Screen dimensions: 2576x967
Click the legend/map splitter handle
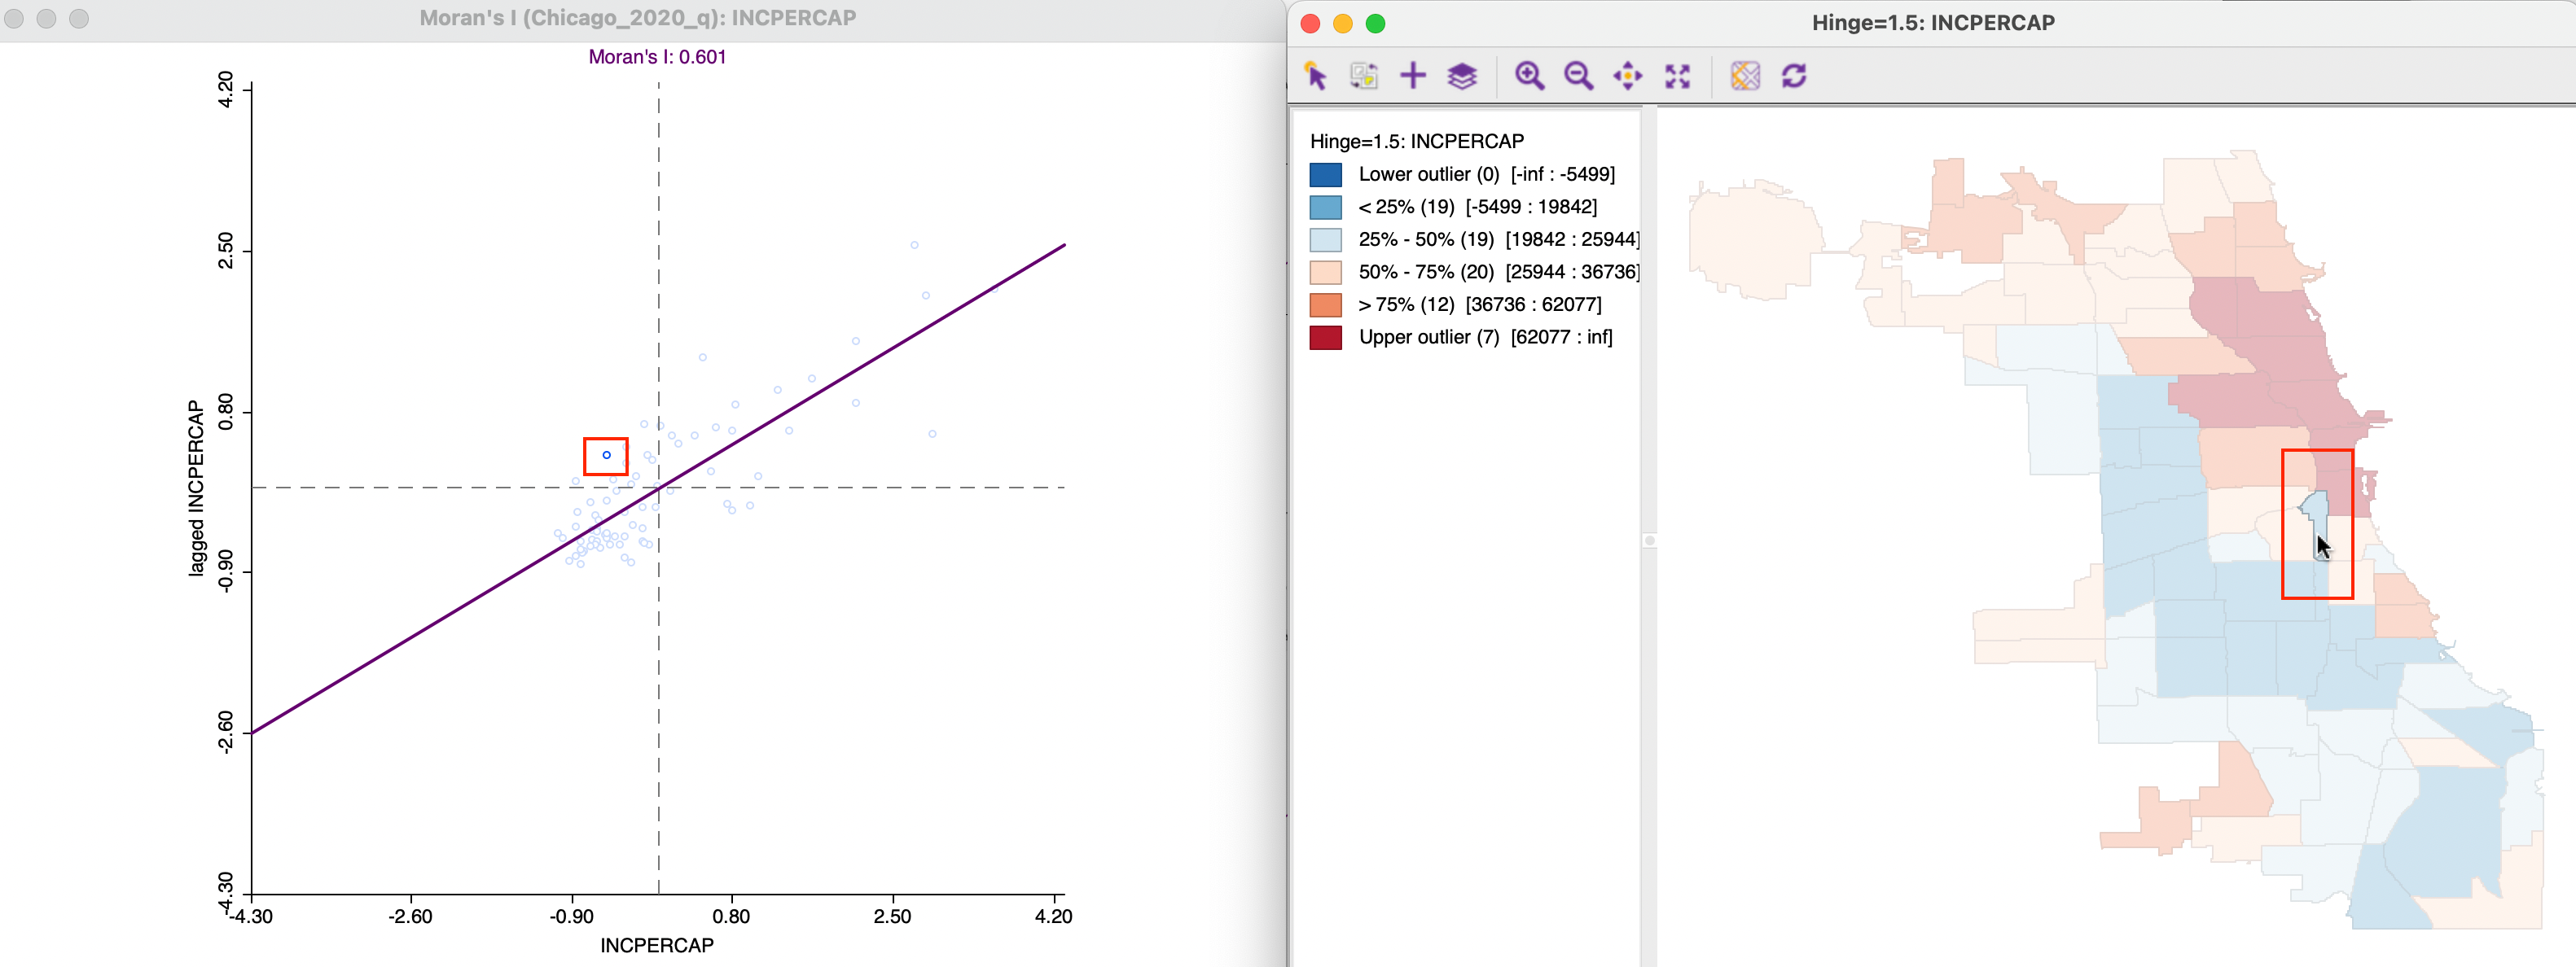click(1649, 540)
